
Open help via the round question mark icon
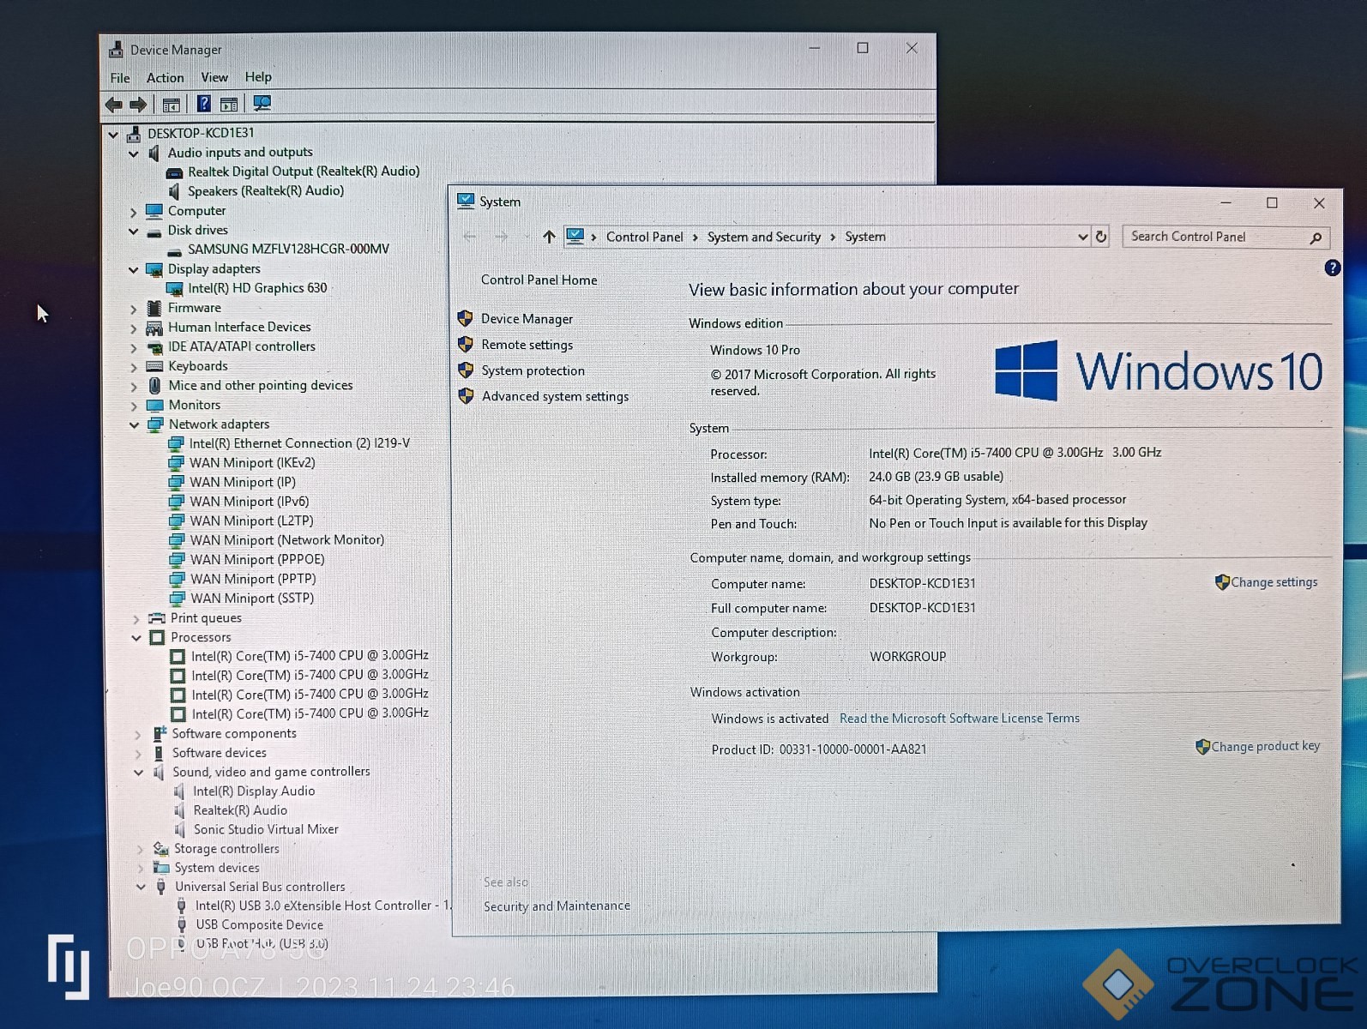click(1332, 268)
